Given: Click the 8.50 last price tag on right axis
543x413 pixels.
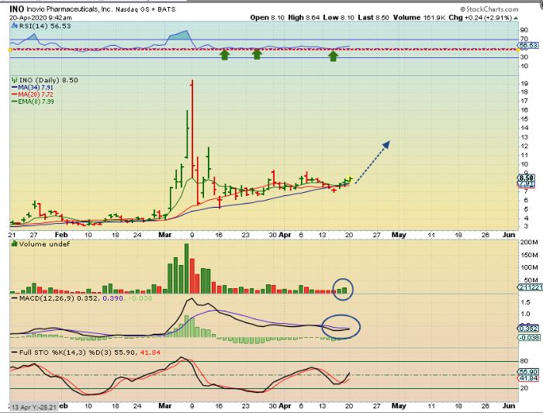Looking at the screenshot, I should pos(527,178).
